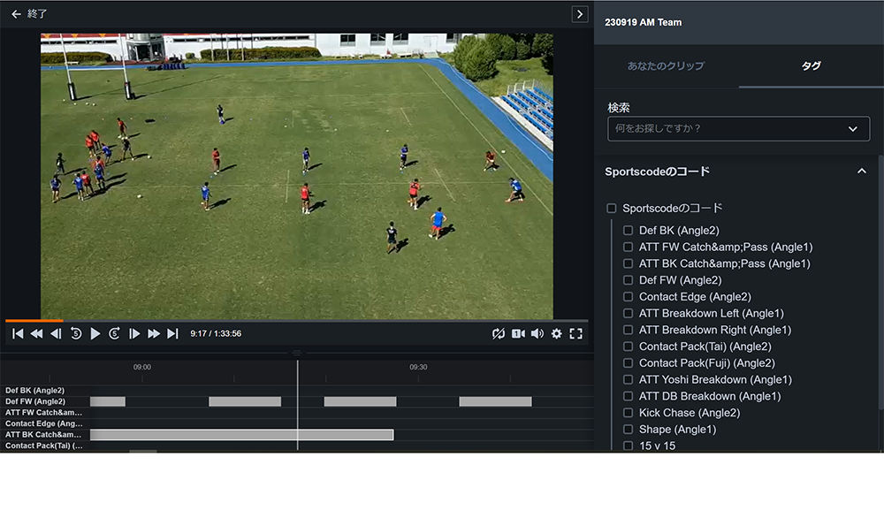Image resolution: width=884 pixels, height=518 pixels.
Task: Collapse the Sportscodeのコード section chevron
Action: tap(862, 171)
